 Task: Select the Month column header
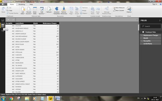click(37, 23)
